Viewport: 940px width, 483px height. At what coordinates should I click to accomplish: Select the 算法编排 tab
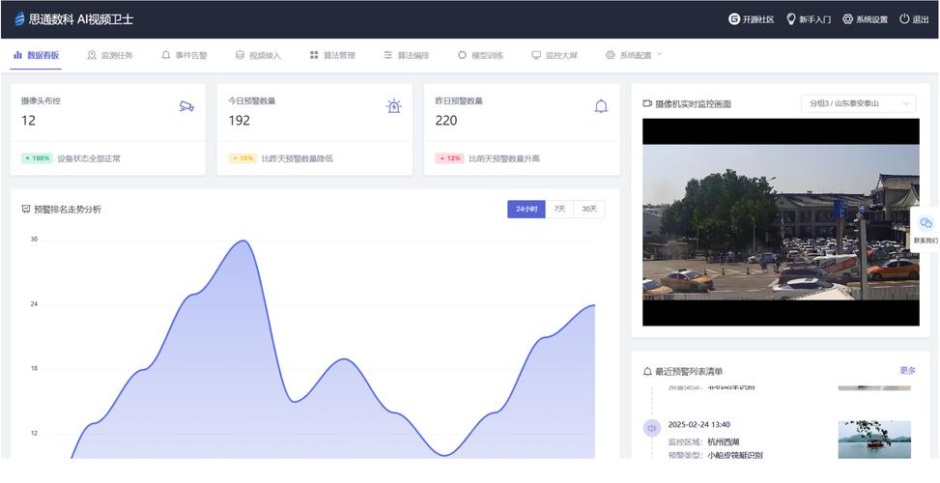(407, 55)
